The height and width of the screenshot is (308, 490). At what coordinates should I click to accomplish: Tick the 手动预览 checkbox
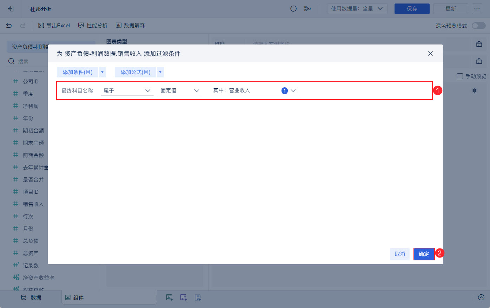460,76
